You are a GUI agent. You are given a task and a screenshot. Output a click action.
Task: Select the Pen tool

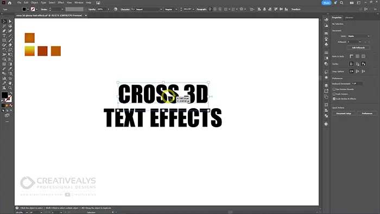(4, 31)
